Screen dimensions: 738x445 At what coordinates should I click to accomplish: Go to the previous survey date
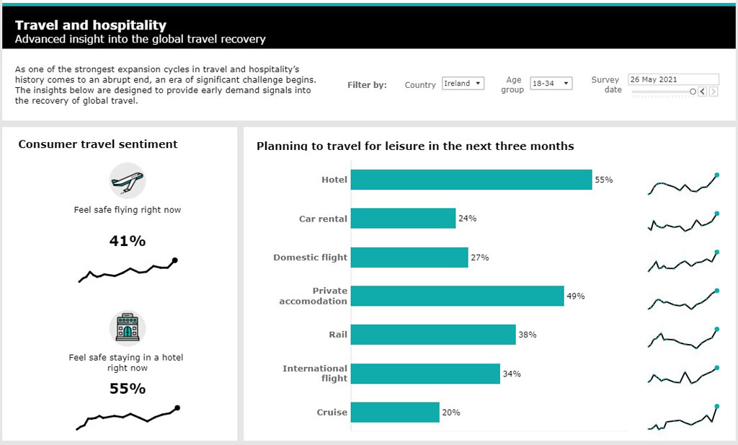click(703, 92)
